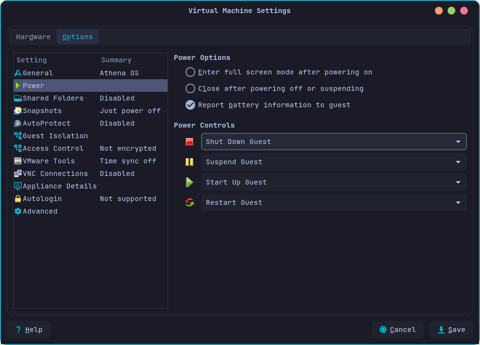Uncheck report battery information to guest
The height and width of the screenshot is (345, 480).
click(x=190, y=105)
